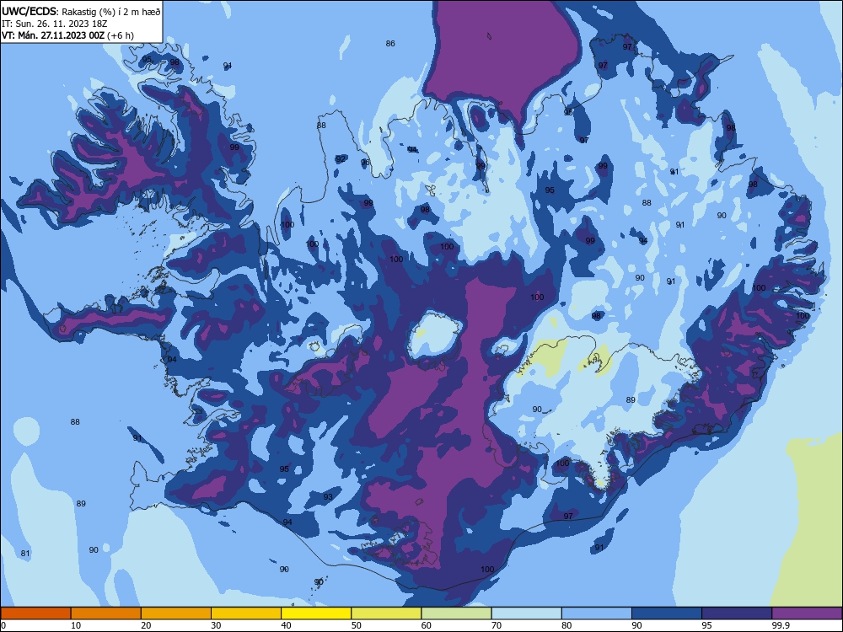The width and height of the screenshot is (843, 632).
Task: Click the legend scale label '0'
Action: coord(3,625)
